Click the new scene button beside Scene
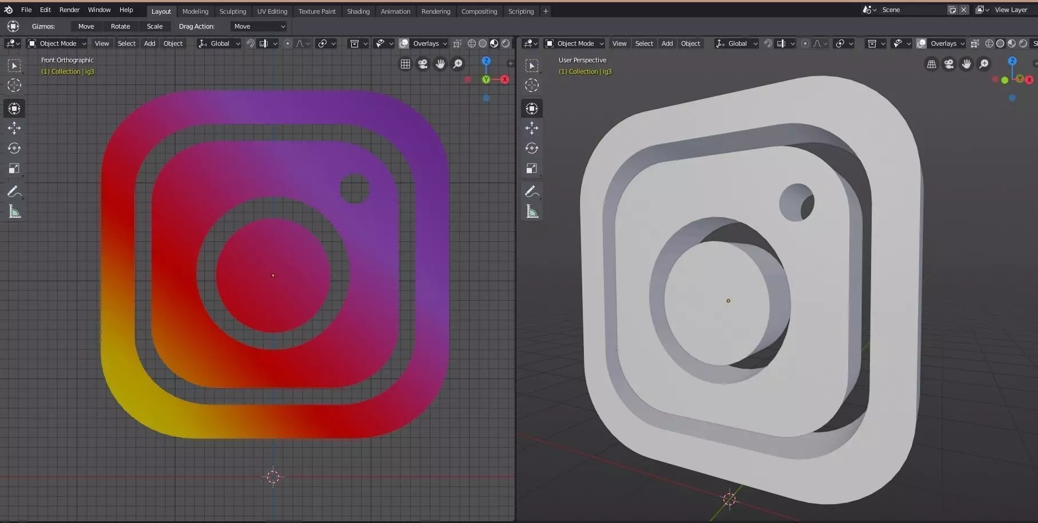Viewport: 1038px width, 523px height. pos(952,10)
